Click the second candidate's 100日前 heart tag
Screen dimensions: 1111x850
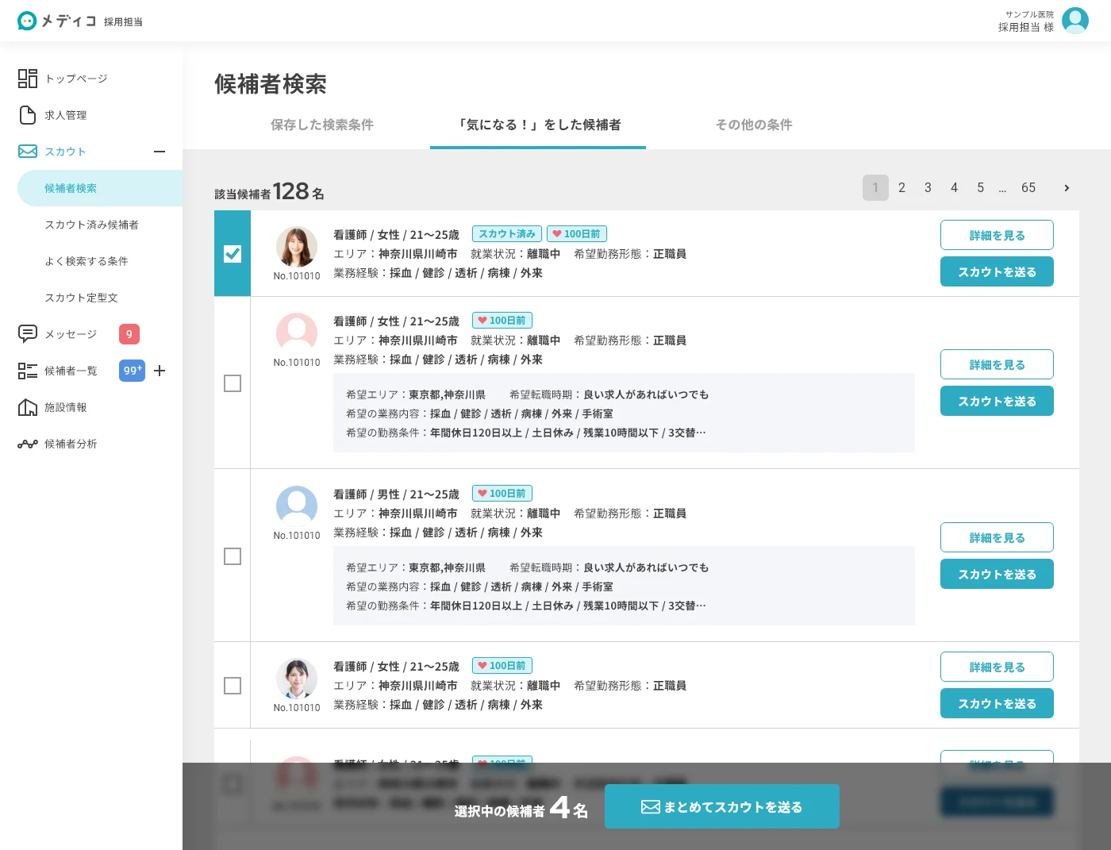click(x=502, y=320)
